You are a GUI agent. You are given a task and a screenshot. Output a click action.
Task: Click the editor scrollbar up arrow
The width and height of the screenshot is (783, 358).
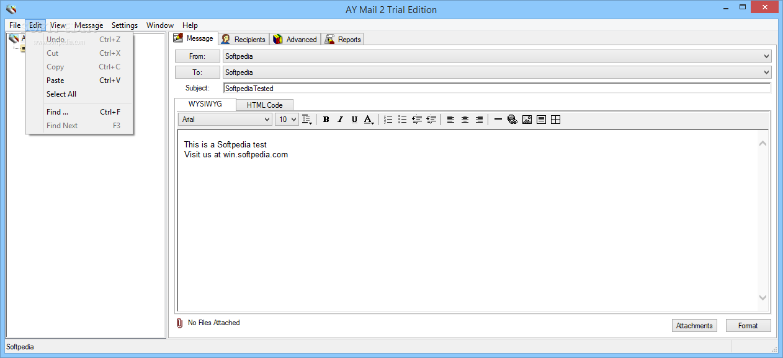763,144
